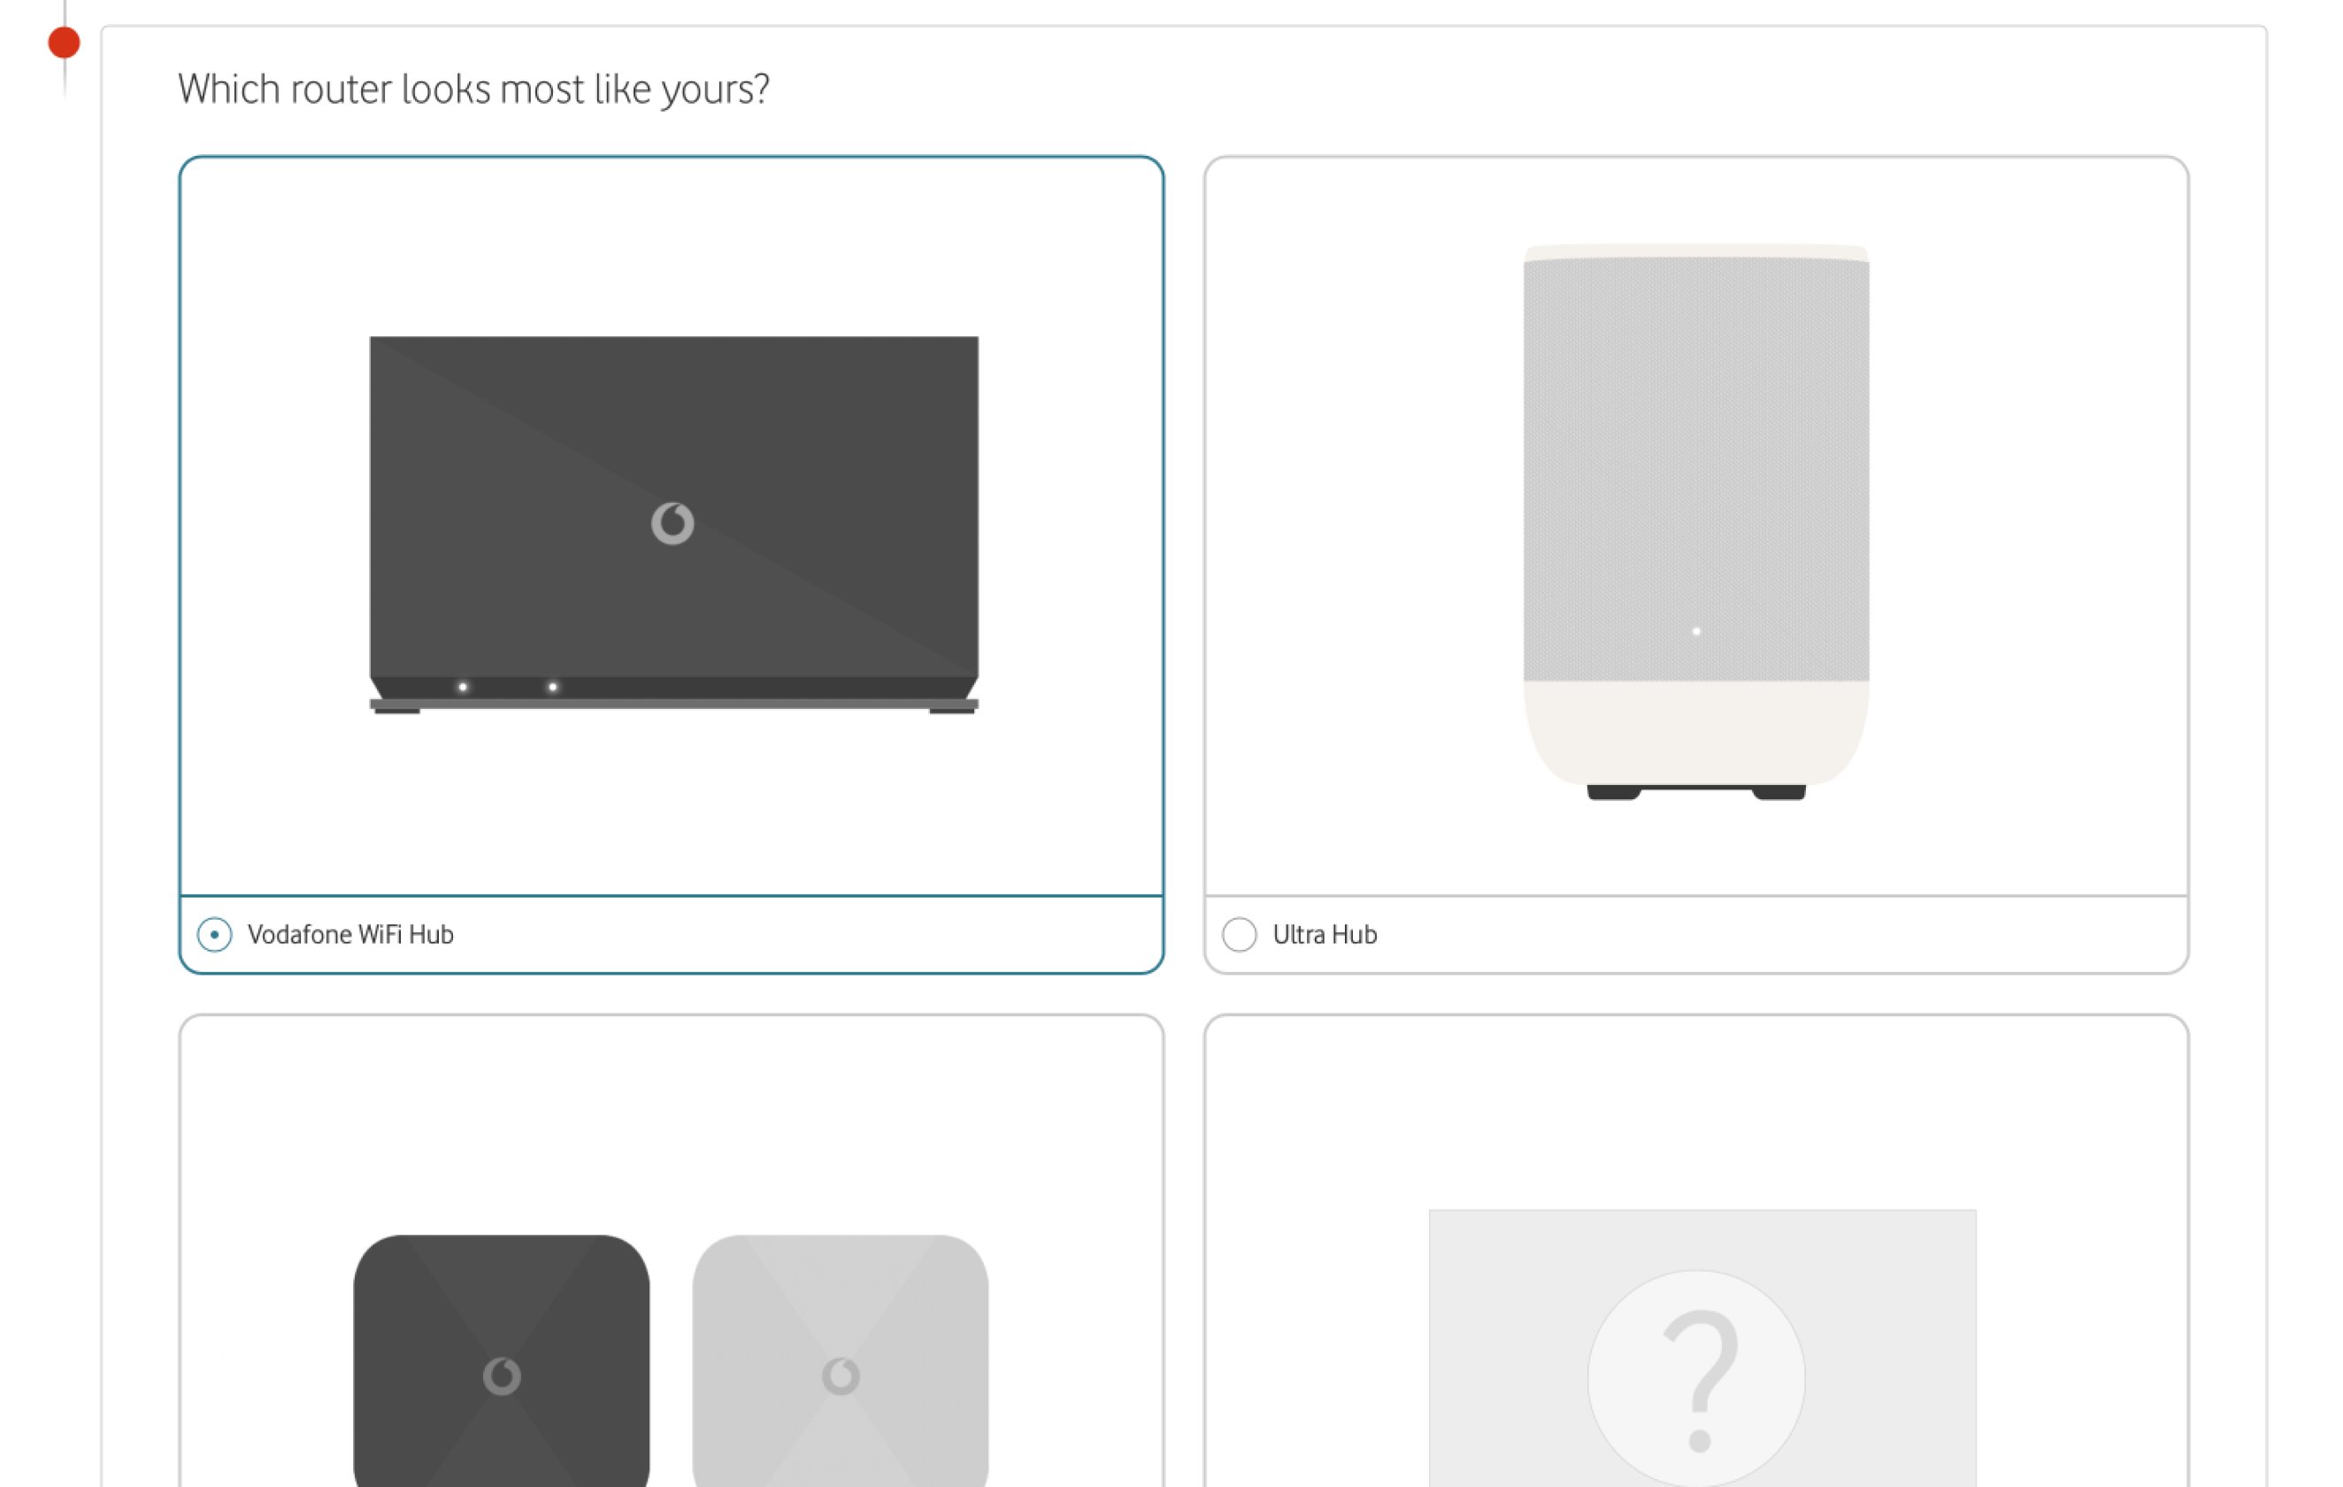Click the right LED light on dark router
The height and width of the screenshot is (1487, 2343).
pyautogui.click(x=553, y=687)
